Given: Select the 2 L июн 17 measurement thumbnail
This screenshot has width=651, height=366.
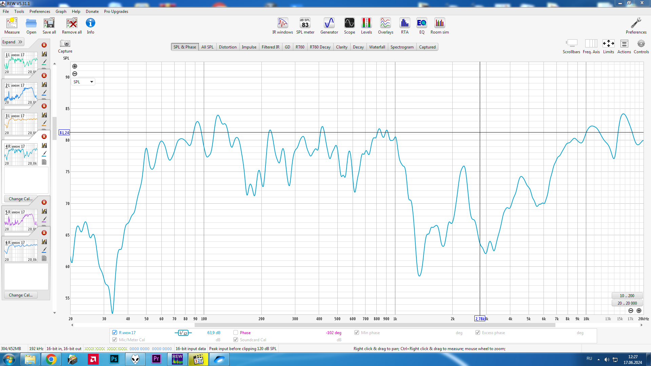Looking at the screenshot, I should coord(21,93).
